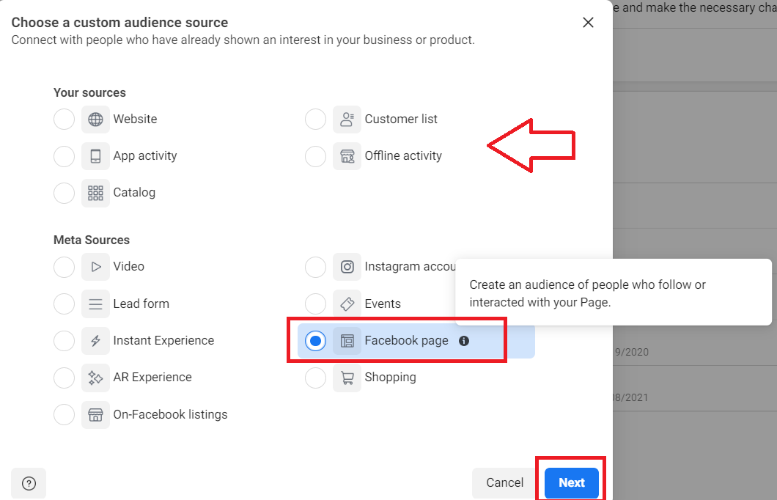
Task: Close the custom audience source dialog
Action: pyautogui.click(x=588, y=22)
